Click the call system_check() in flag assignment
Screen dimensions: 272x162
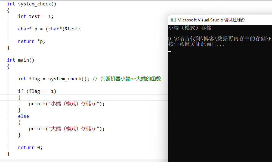tap(67, 79)
